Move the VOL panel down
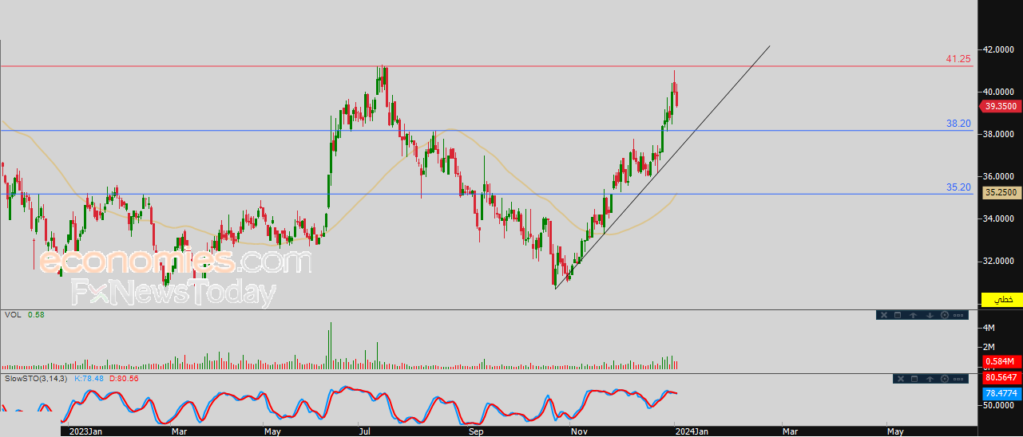The width and height of the screenshot is (1023, 437). 930,315
